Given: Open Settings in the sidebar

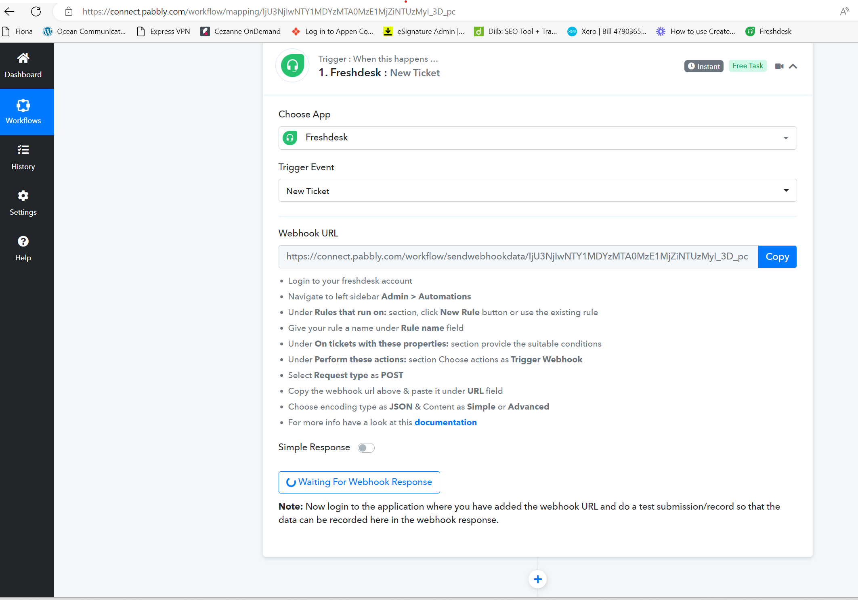Looking at the screenshot, I should (x=23, y=203).
